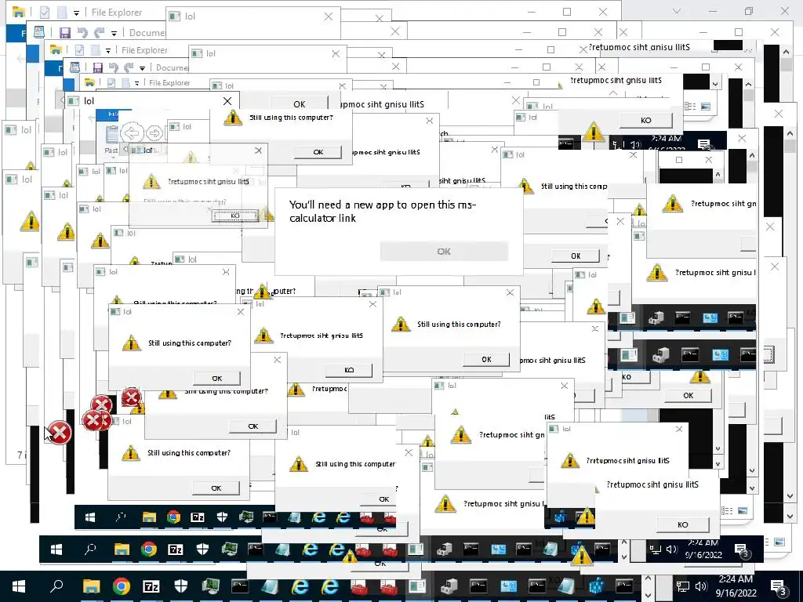
Task: Expand Quick Access dropdown in rearmost File Explorer title bar
Action: tap(76, 13)
